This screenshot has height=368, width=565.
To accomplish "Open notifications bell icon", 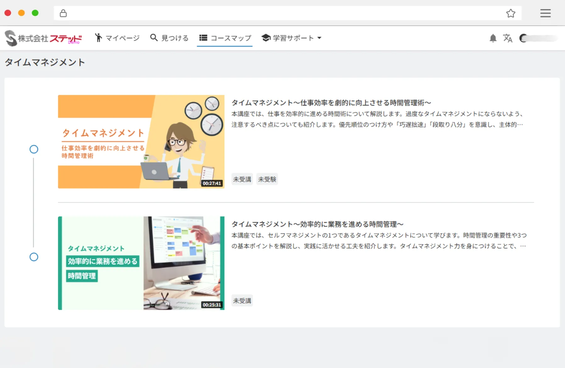I will [x=493, y=38].
